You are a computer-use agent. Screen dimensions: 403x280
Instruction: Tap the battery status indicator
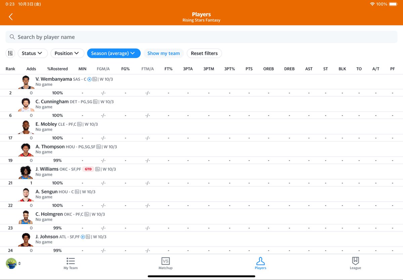[x=393, y=4]
